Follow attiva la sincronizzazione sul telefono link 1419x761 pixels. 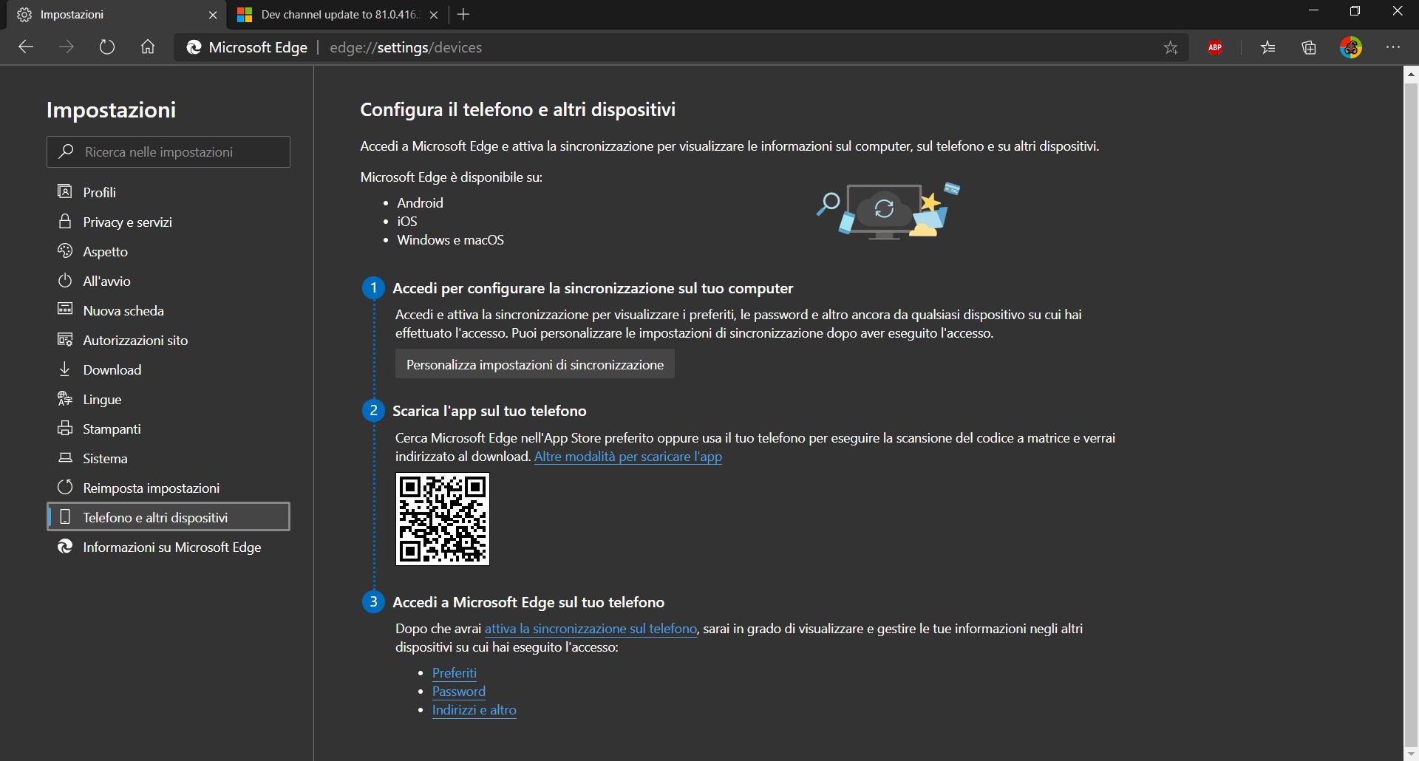[x=591, y=629]
